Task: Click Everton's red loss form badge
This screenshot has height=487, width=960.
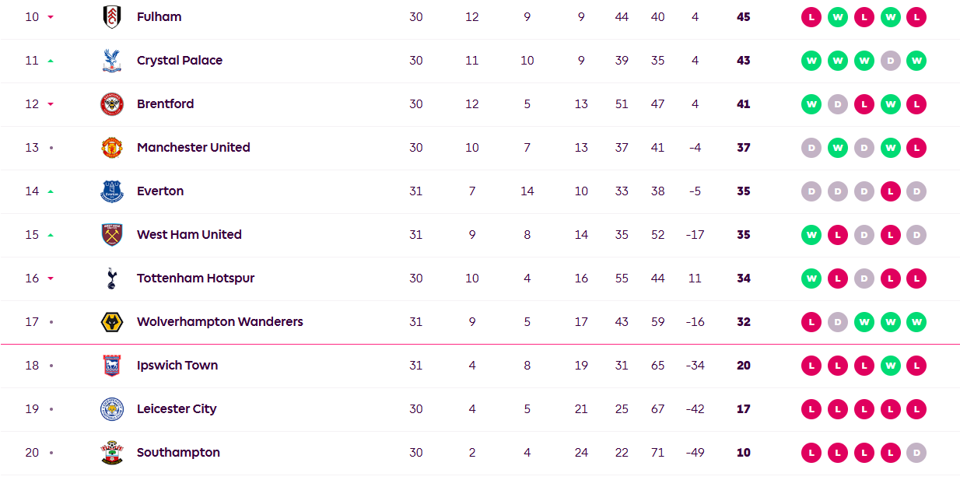Action: click(x=890, y=191)
